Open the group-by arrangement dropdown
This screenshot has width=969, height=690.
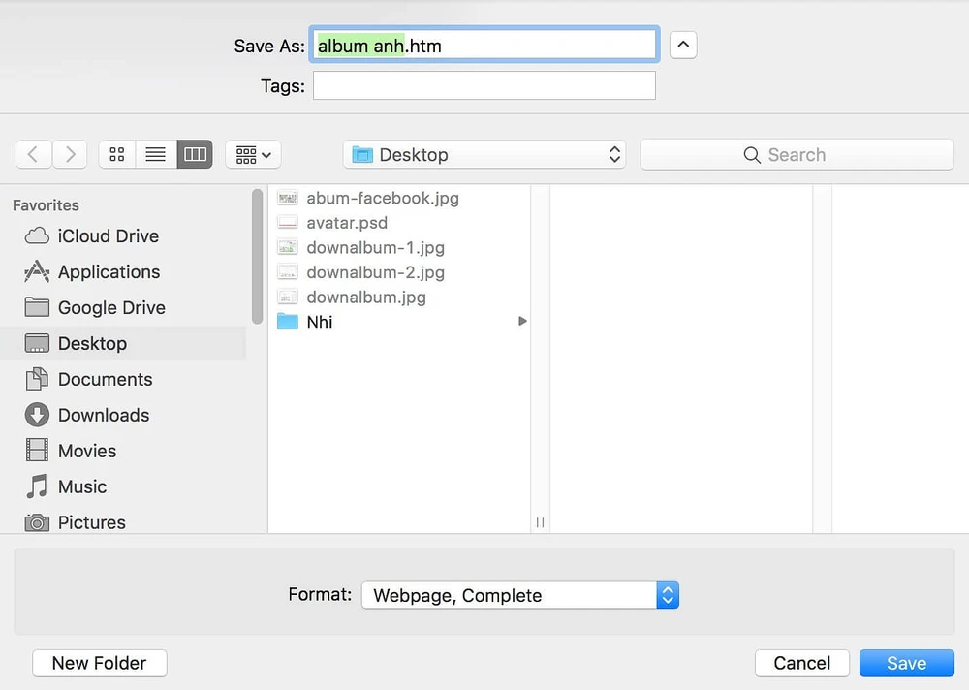(253, 154)
